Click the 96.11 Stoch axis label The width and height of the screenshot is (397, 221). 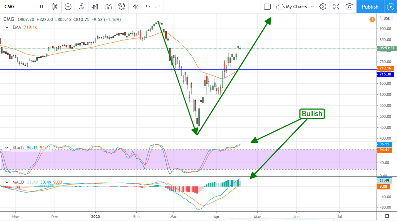click(x=385, y=145)
